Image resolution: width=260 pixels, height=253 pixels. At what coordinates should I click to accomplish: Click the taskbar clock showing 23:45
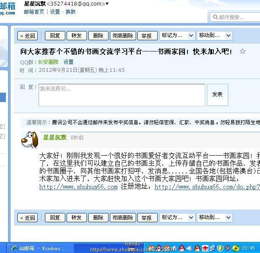(248, 248)
